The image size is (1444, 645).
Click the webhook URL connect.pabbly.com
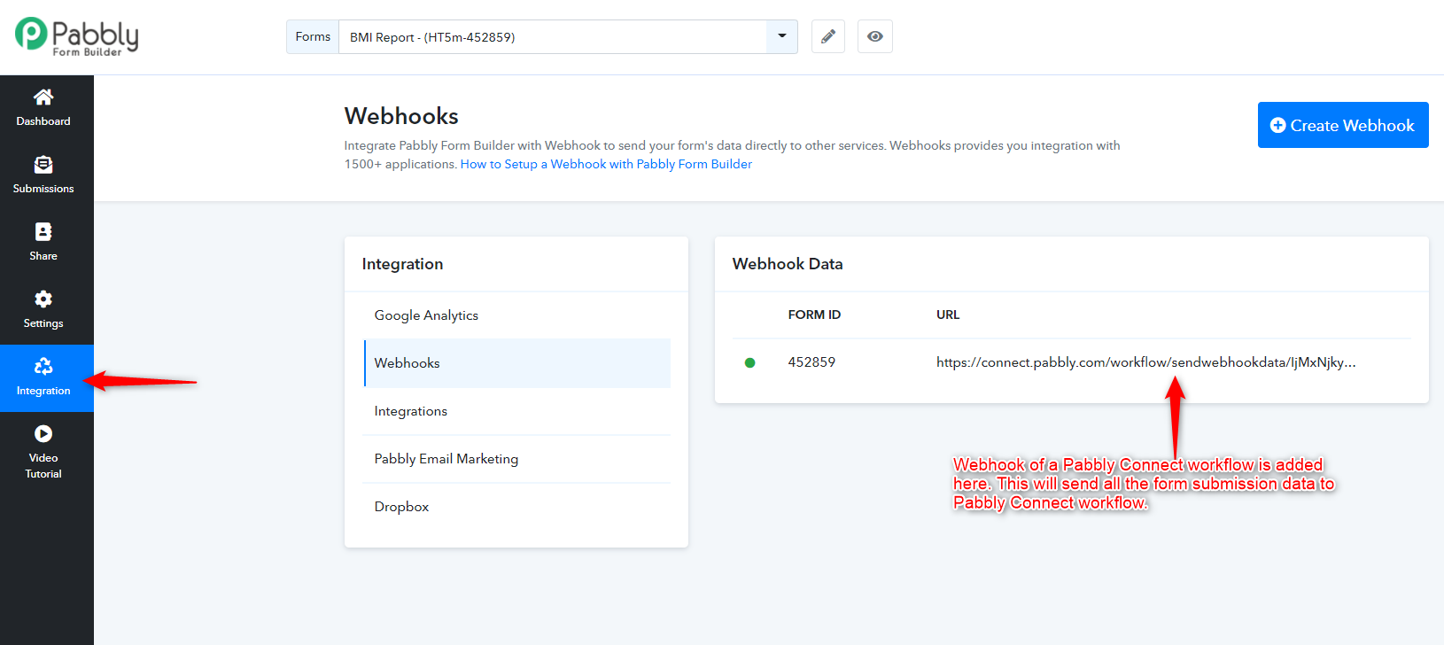click(1146, 362)
